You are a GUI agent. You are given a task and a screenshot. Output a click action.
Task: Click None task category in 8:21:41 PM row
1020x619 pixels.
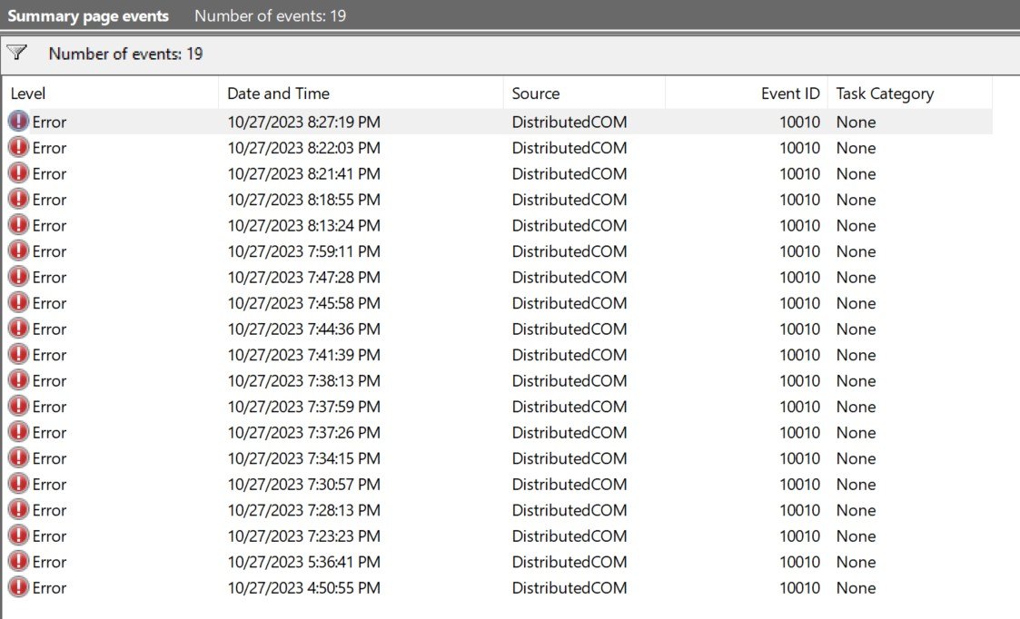(x=857, y=174)
